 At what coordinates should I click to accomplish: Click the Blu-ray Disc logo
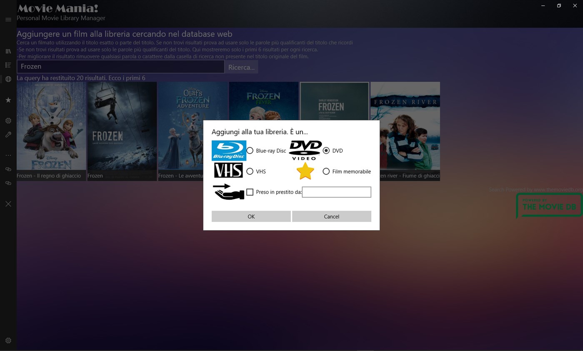click(x=229, y=151)
